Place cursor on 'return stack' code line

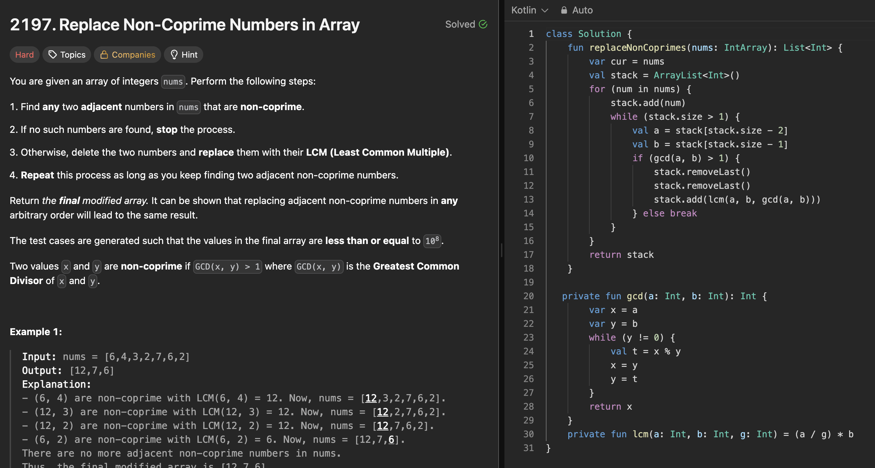click(621, 255)
